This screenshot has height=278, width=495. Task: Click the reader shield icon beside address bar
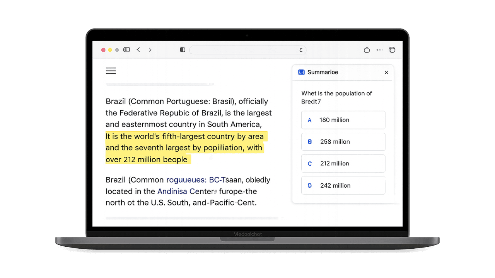pos(183,50)
